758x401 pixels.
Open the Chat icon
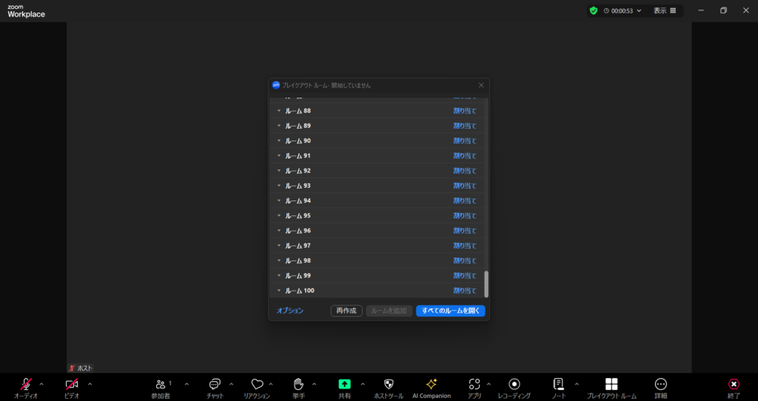[215, 384]
